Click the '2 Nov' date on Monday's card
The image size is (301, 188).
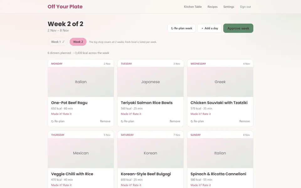pyautogui.click(x=107, y=64)
